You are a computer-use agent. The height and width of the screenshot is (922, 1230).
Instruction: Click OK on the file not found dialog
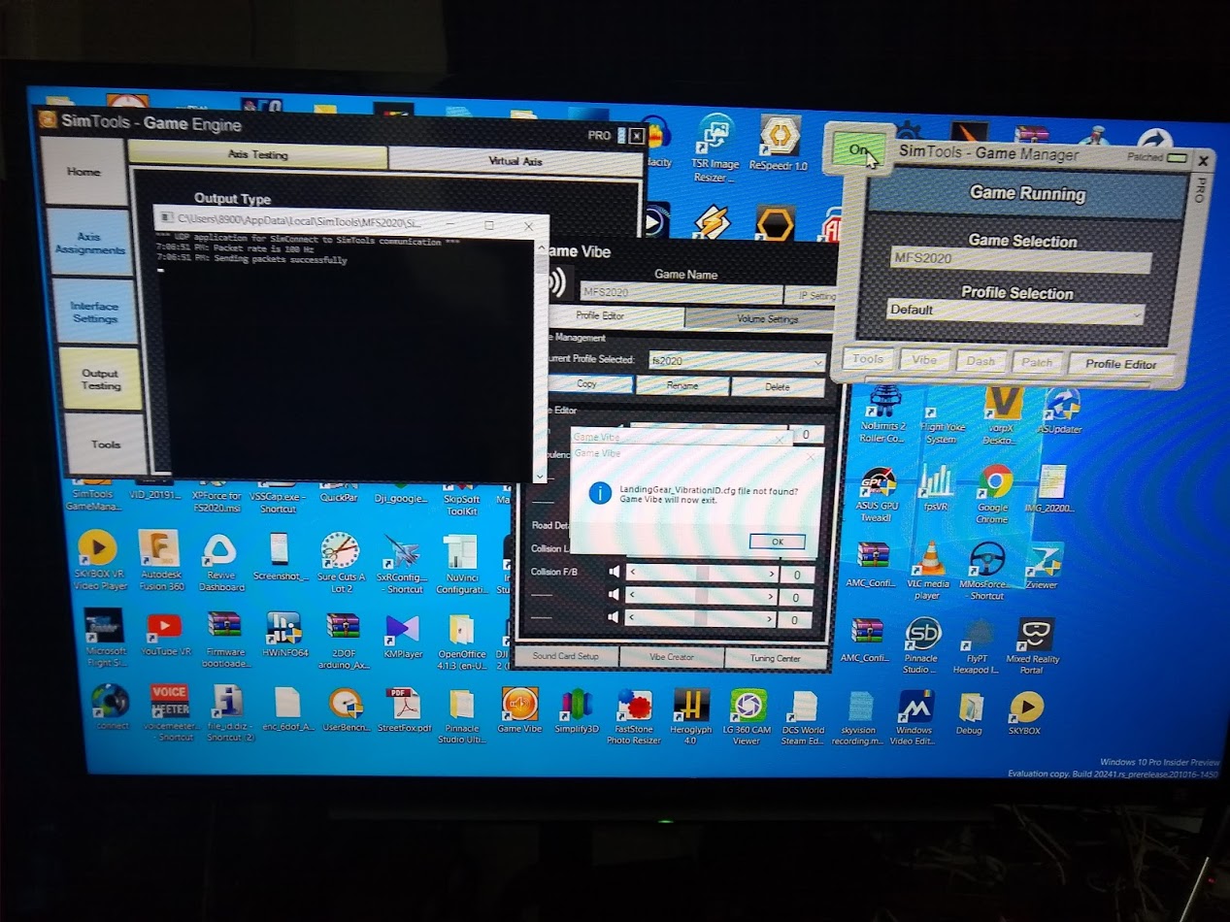pos(777,542)
